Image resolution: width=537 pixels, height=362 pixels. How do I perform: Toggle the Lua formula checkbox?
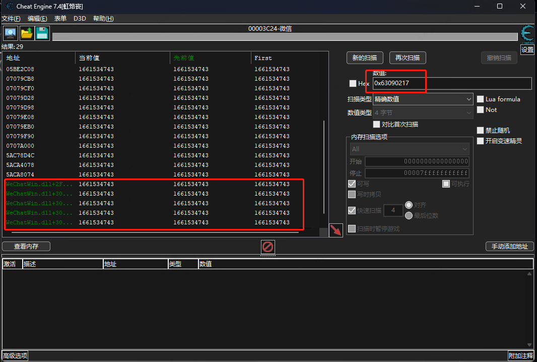480,99
